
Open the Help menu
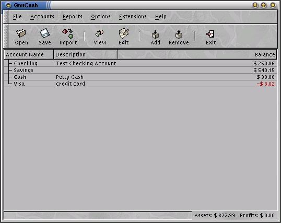click(161, 17)
